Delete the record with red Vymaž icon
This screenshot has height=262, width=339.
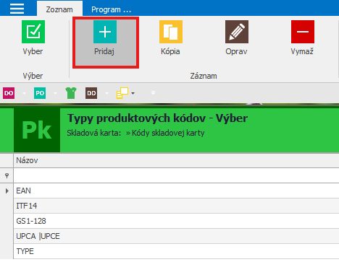[303, 32]
